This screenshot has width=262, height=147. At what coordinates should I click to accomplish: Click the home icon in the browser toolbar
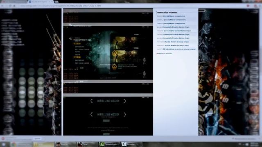click(x=14, y=6)
